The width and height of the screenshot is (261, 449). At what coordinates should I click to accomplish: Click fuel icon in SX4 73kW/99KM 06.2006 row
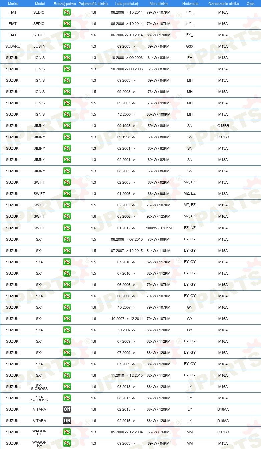(x=67, y=239)
